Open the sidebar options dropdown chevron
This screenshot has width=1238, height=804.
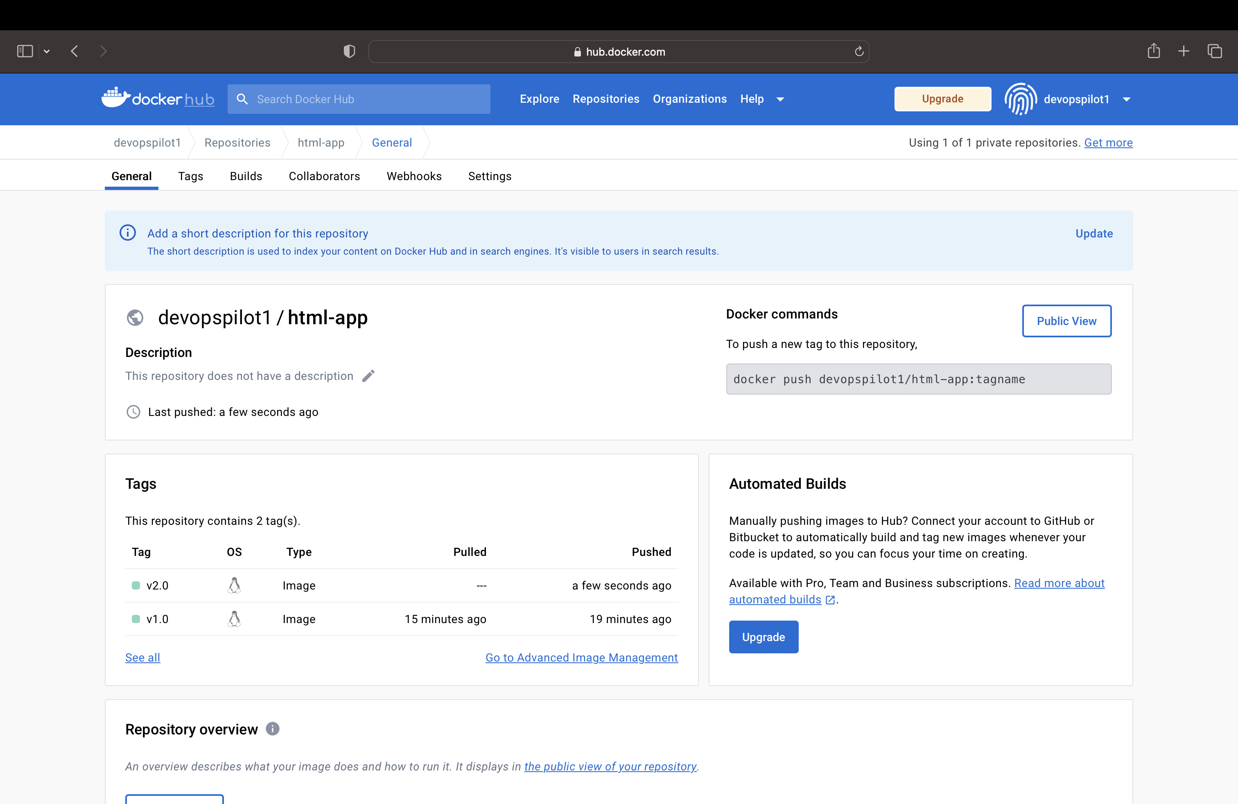47,52
